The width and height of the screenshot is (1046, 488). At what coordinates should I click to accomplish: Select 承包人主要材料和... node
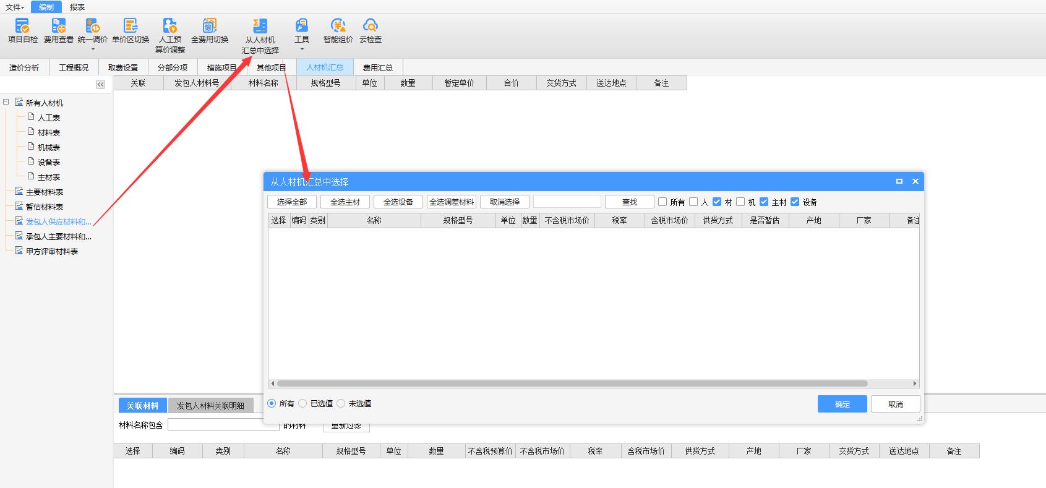[x=58, y=236]
